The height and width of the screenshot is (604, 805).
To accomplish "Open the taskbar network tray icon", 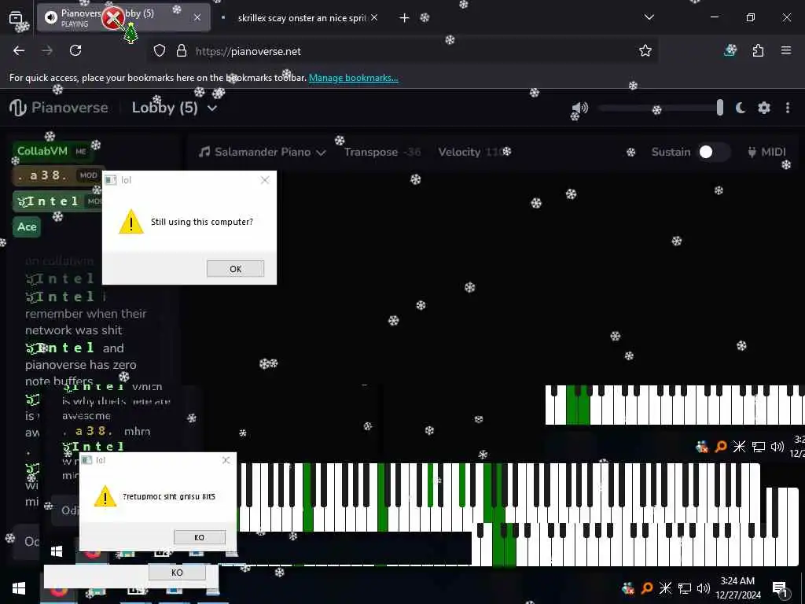I will point(685,588).
